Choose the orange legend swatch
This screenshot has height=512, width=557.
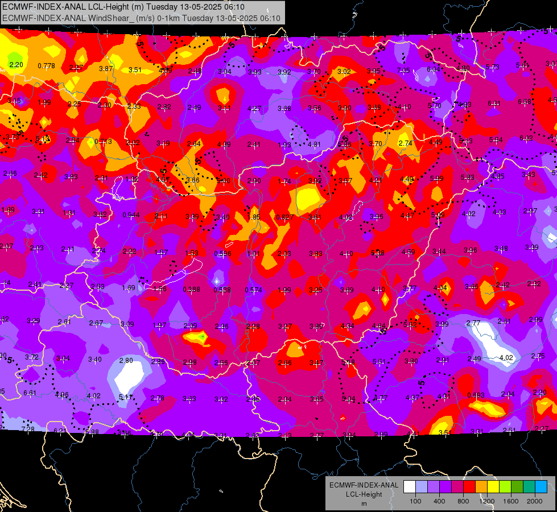[481, 487]
